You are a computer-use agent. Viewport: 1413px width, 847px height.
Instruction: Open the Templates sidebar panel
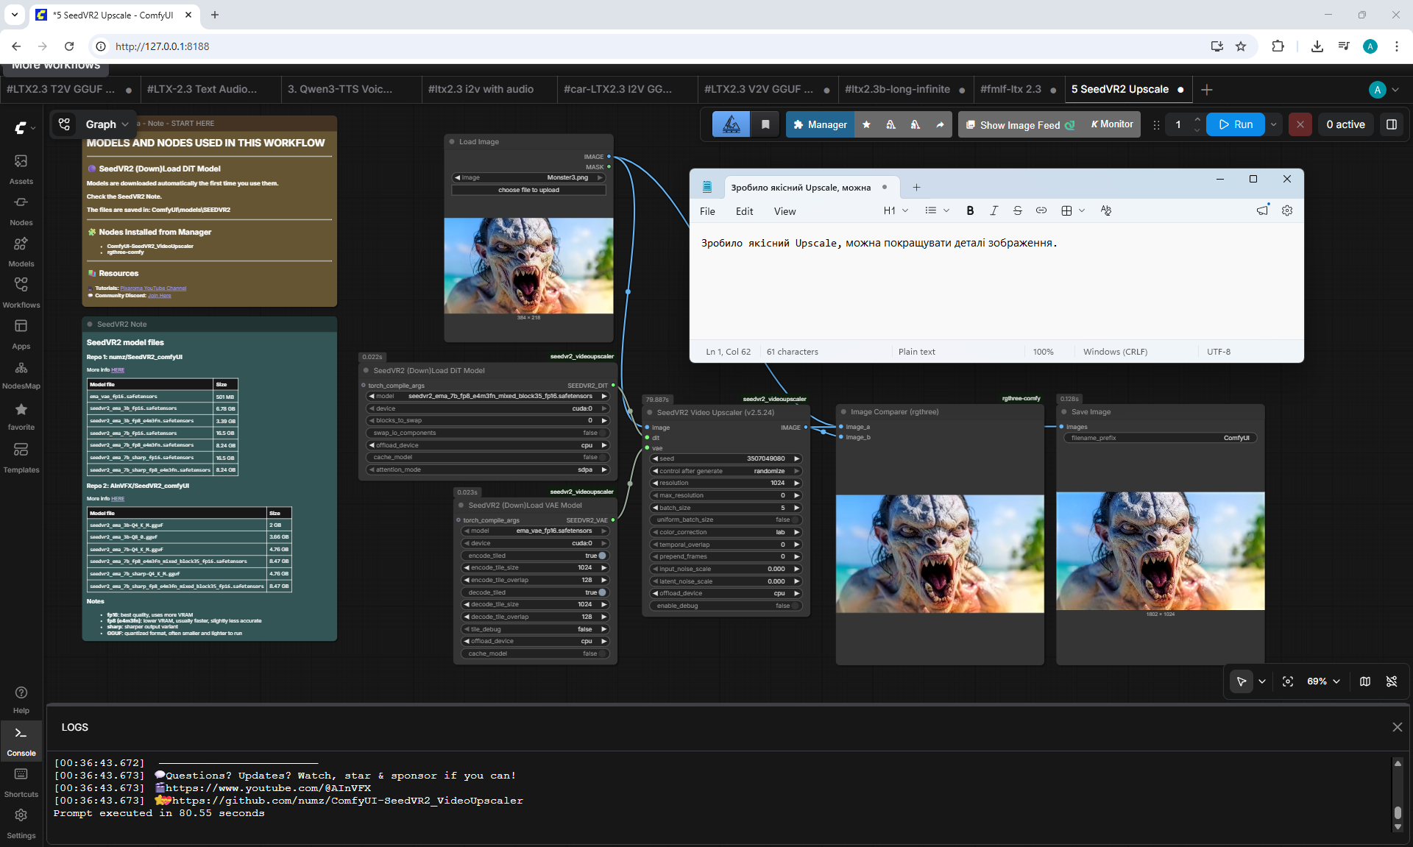click(x=21, y=457)
